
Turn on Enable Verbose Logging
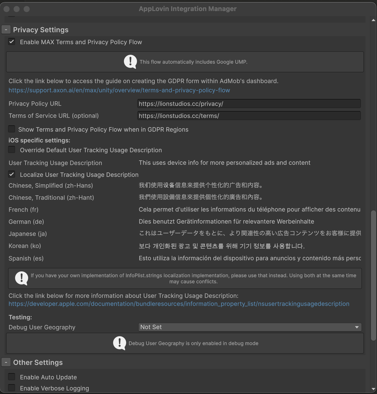pos(12,388)
